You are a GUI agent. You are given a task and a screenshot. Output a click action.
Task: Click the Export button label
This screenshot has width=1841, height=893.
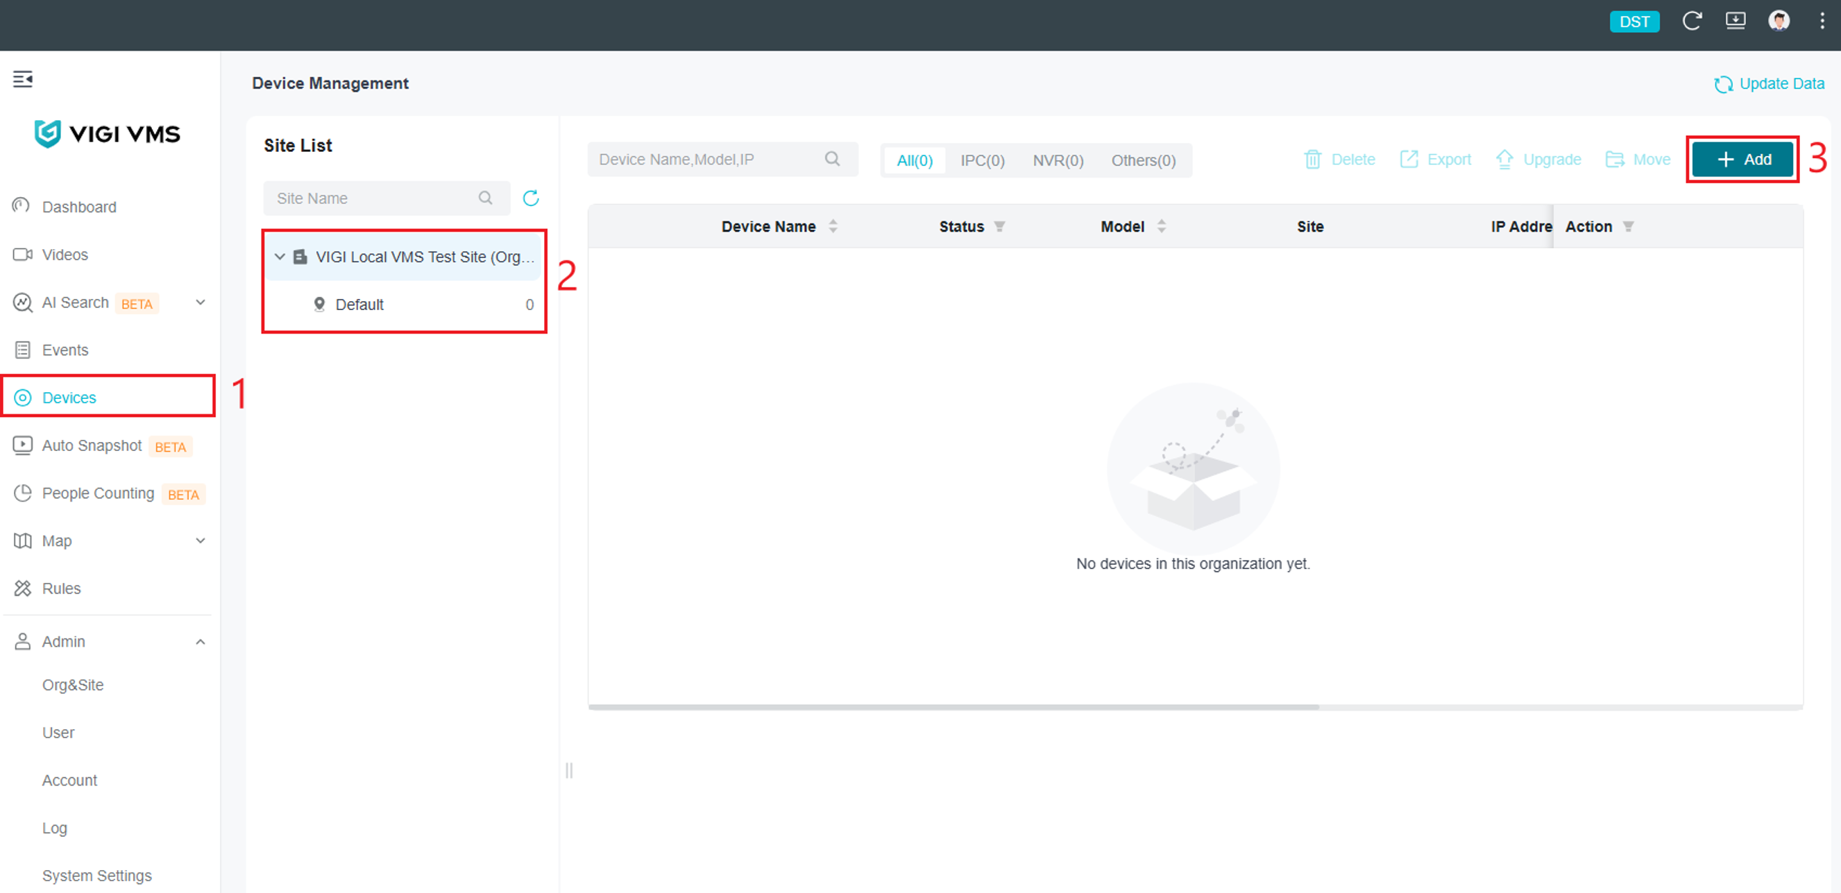tap(1449, 160)
